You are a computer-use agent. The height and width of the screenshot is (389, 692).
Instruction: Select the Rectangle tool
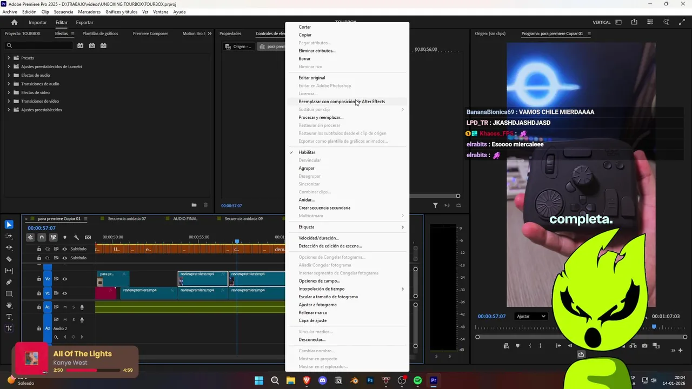pyautogui.click(x=9, y=294)
